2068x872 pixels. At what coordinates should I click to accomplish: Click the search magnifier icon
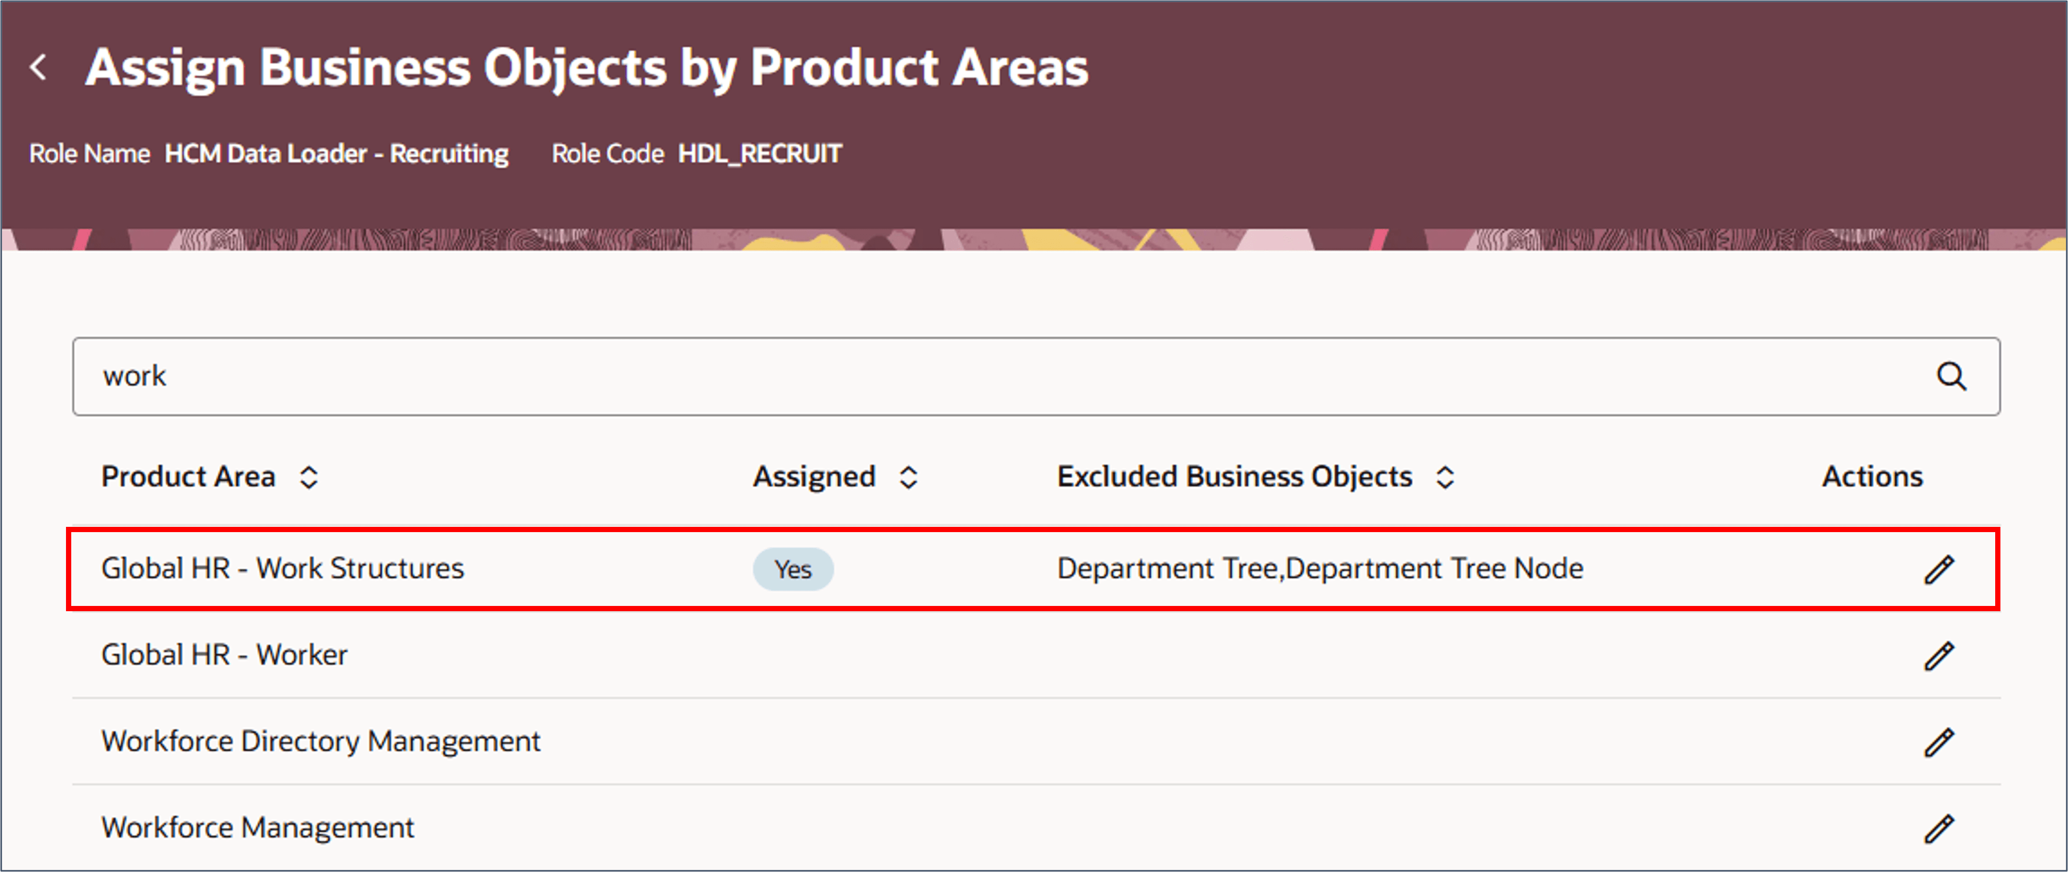pos(1951,376)
